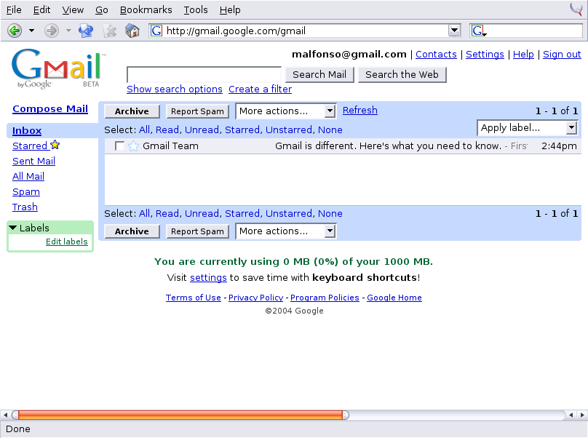Image resolution: width=588 pixels, height=438 pixels.
Task: Click Create a filter link
Action: [261, 89]
